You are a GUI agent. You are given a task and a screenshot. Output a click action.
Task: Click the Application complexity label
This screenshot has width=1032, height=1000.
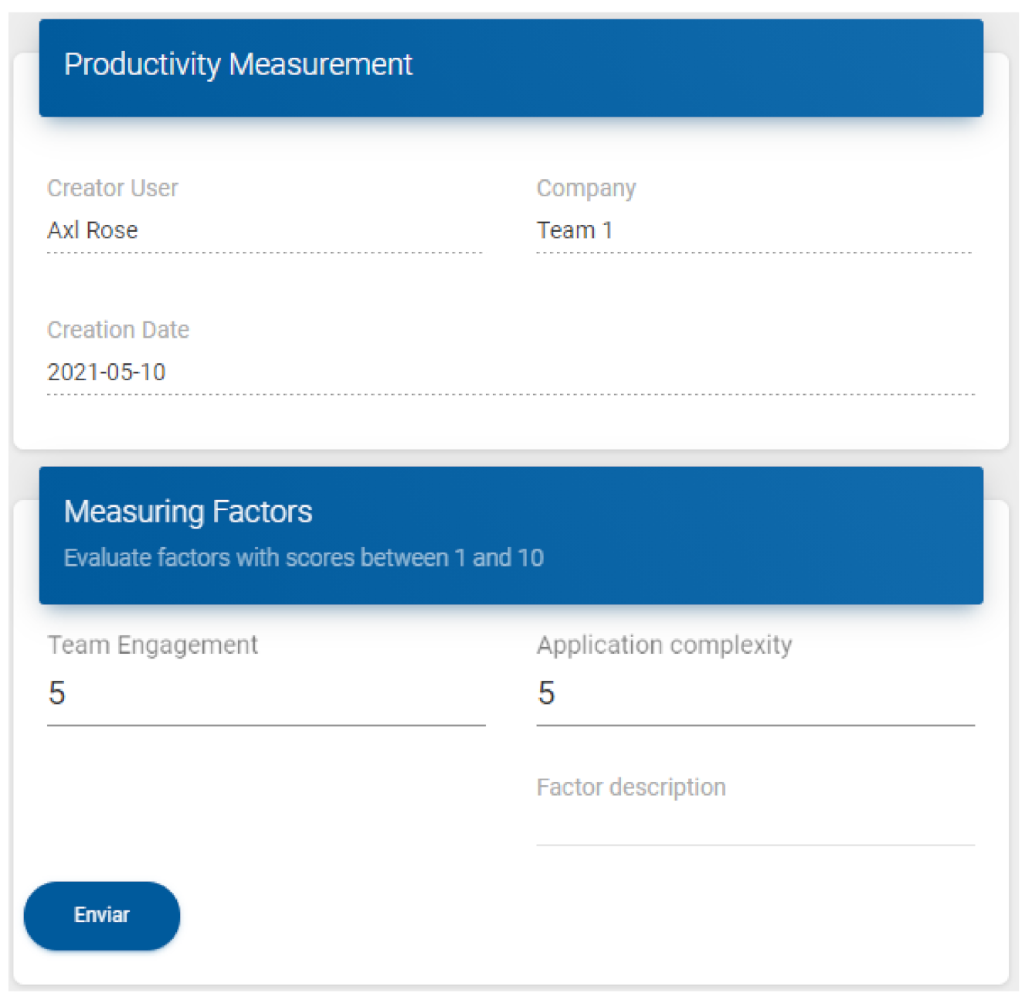[x=664, y=645]
